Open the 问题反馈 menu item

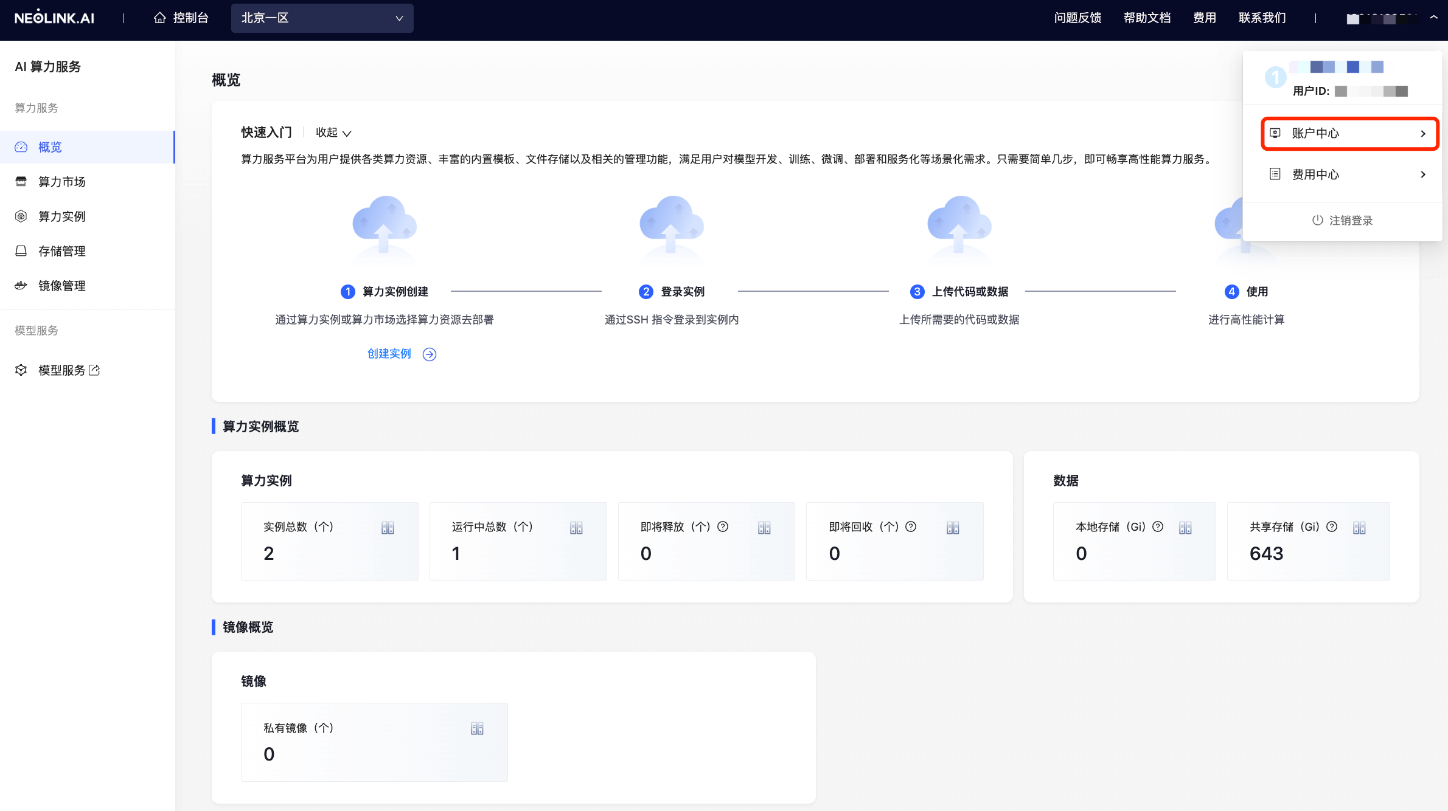[1077, 18]
